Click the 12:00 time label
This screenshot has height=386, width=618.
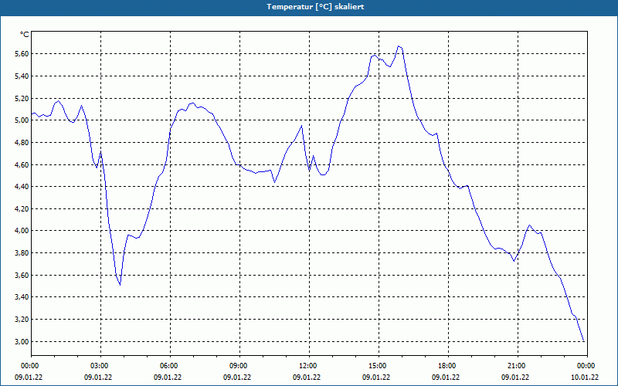tap(309, 366)
